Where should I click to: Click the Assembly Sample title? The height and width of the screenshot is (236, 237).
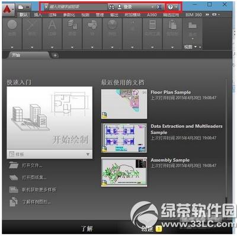[x=170, y=160]
